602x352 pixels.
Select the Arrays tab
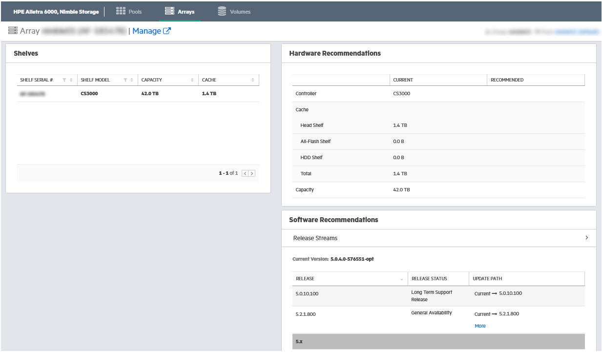click(180, 12)
